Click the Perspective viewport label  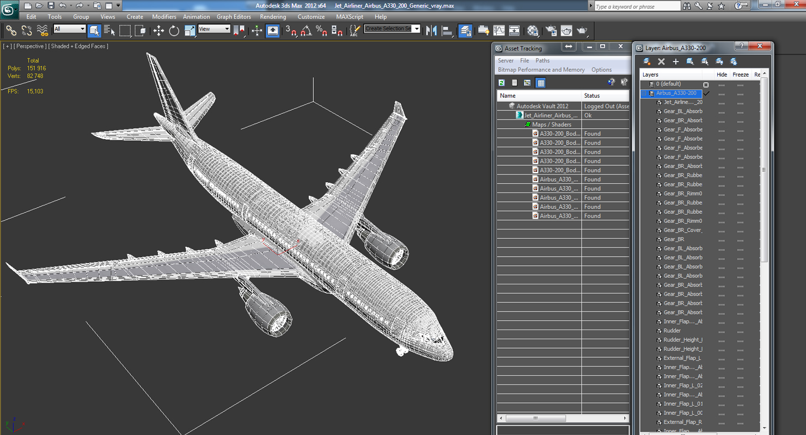pyautogui.click(x=30, y=46)
